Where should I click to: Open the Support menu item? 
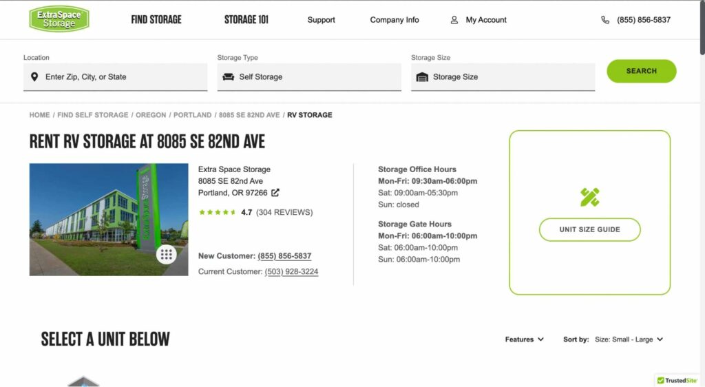tap(321, 20)
